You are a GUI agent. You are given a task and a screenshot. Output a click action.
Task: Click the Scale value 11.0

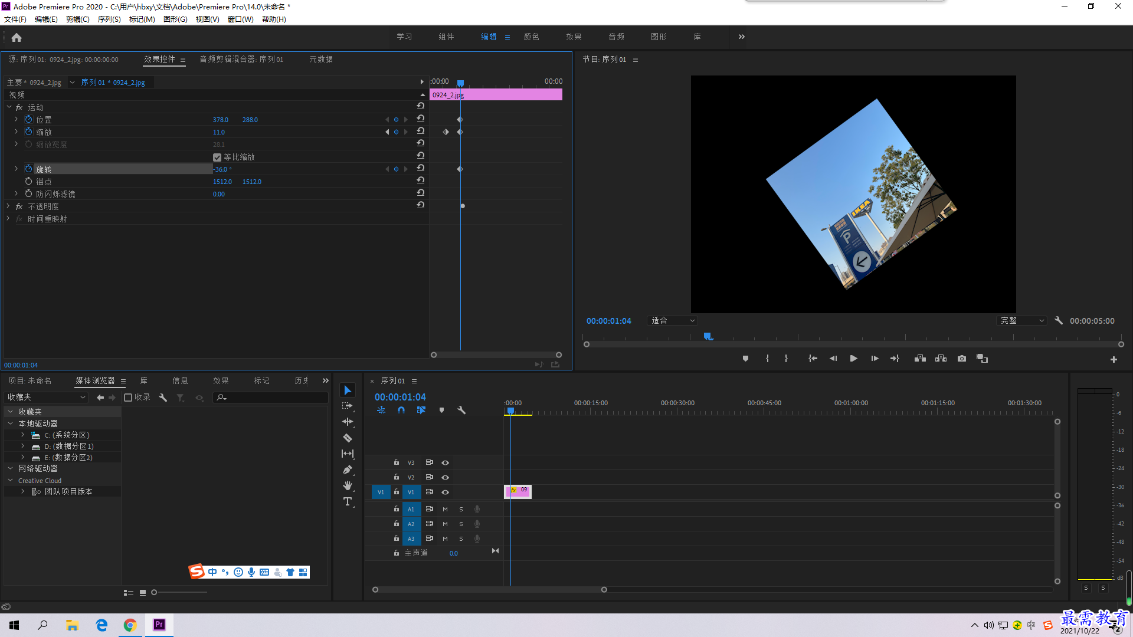point(219,132)
